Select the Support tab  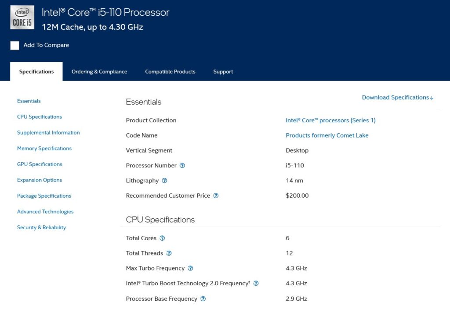(x=223, y=72)
